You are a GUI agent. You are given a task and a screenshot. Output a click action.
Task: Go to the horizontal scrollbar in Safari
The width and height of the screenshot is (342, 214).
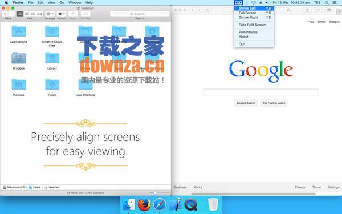(253, 193)
